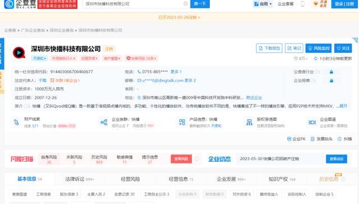This screenshot has height=204, width=359.
Task: Click 关注 follow heart button
Action: pos(343,48)
